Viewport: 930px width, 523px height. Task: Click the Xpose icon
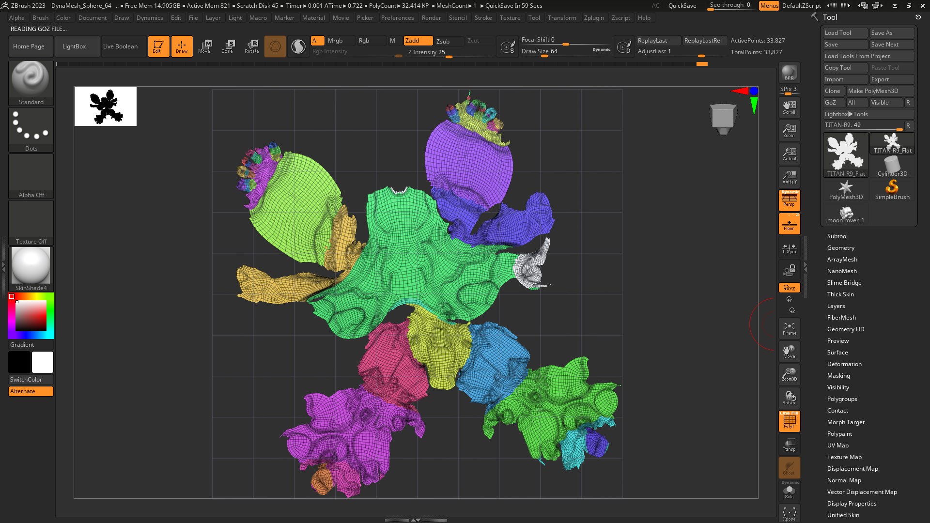(789, 514)
